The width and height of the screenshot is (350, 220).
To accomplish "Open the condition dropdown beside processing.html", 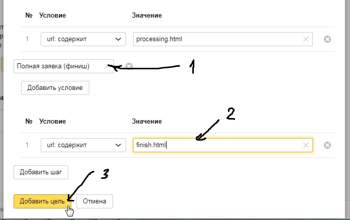I will pos(83,39).
